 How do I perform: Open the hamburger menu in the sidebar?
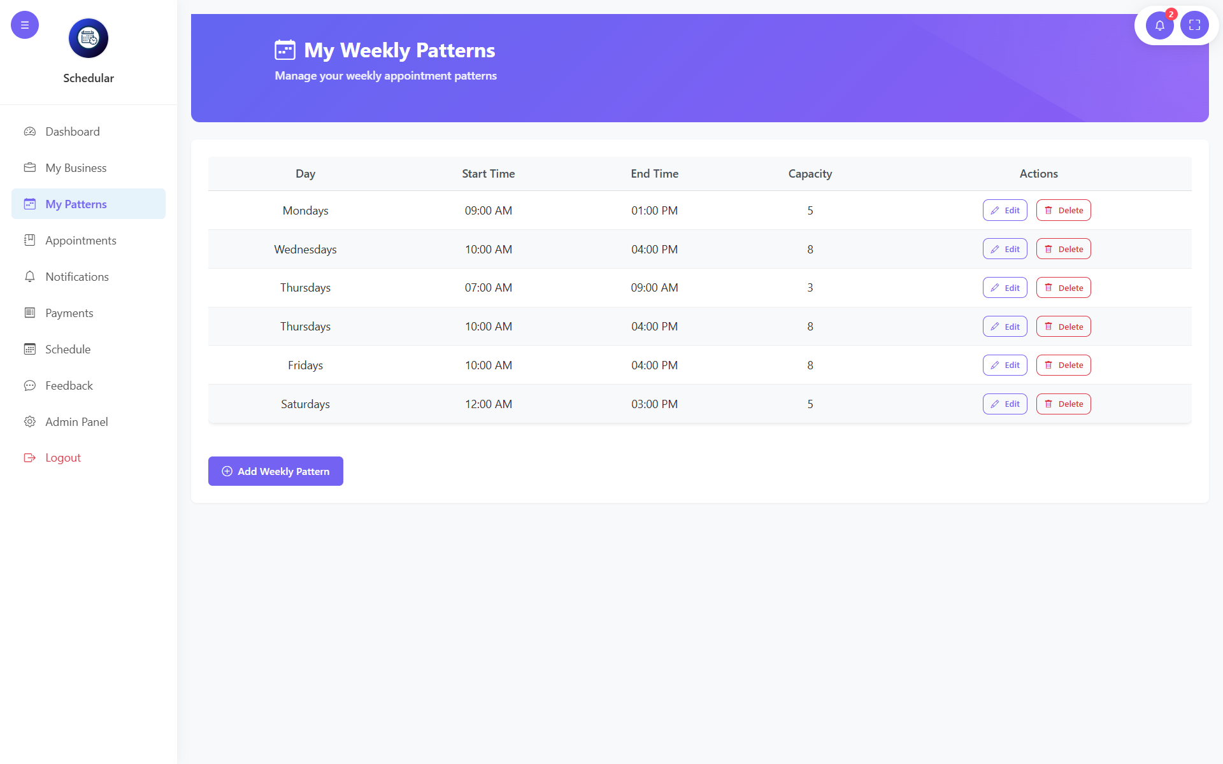(x=24, y=24)
